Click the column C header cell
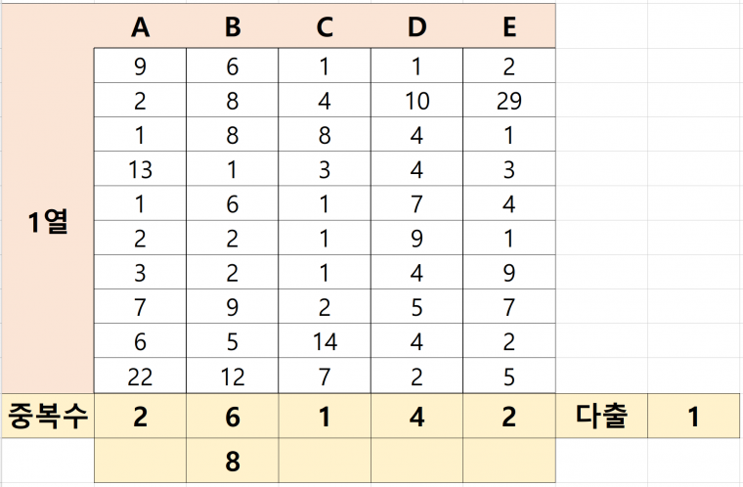 325,28
